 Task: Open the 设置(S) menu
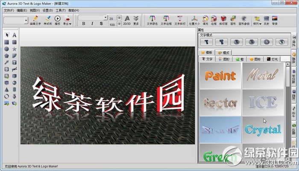pyautogui.click(x=48, y=11)
